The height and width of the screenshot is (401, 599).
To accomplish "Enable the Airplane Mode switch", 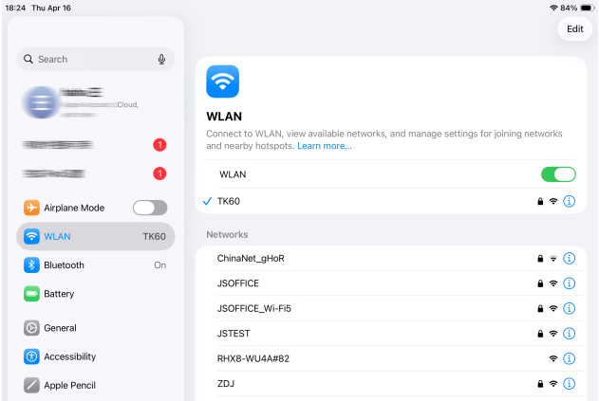I will (150, 208).
